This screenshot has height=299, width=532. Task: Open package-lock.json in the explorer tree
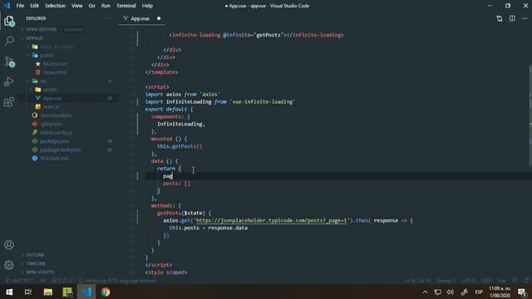tap(61, 149)
